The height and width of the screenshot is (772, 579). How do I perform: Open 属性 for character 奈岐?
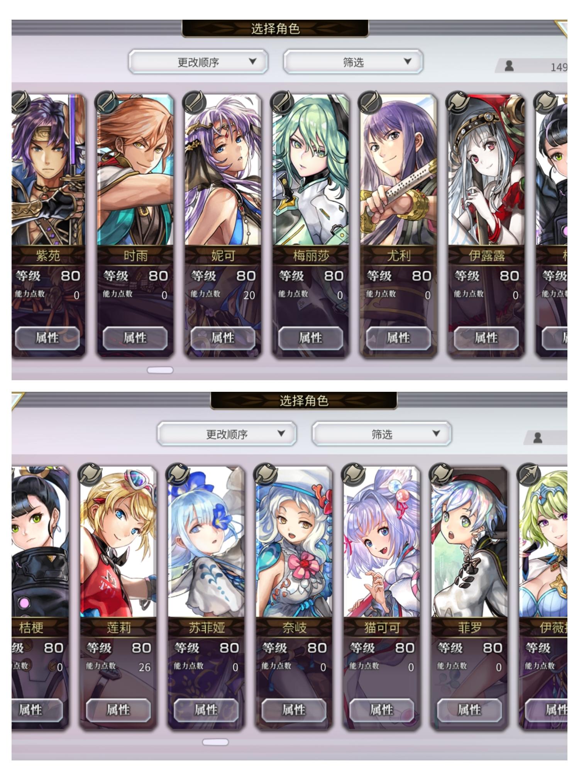[x=294, y=710]
